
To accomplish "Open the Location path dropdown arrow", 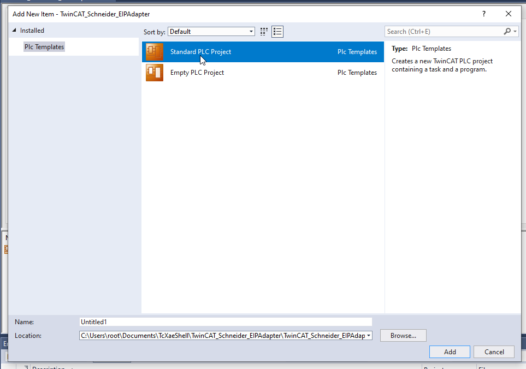I will point(369,336).
